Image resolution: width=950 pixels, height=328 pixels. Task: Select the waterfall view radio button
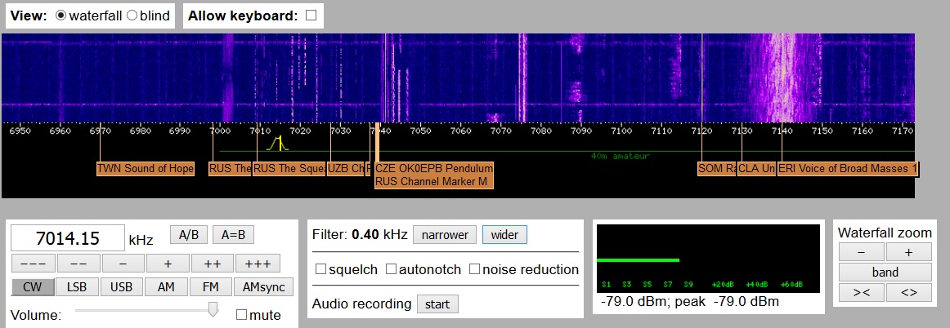[61, 16]
